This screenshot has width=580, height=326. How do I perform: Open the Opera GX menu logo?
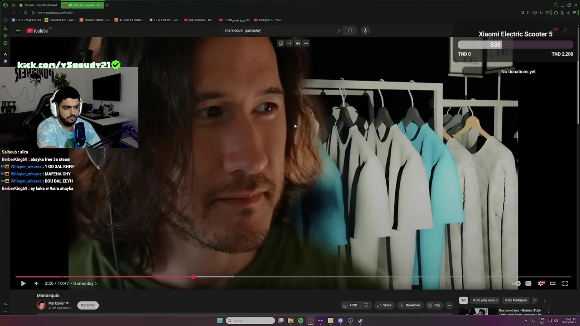pyautogui.click(x=5, y=5)
